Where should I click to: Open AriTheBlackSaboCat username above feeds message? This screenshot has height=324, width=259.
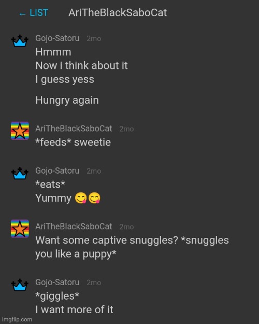(74, 129)
